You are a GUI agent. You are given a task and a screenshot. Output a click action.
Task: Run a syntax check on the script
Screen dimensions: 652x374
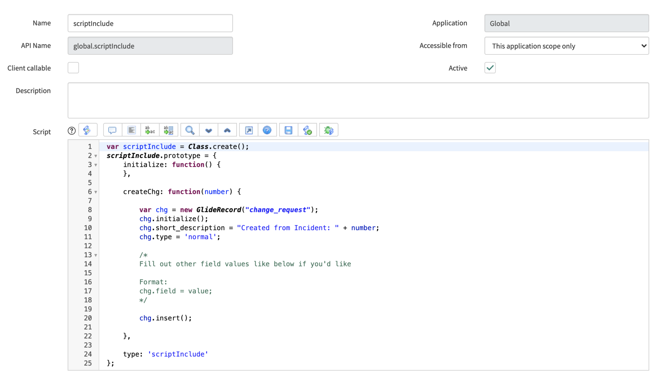pyautogui.click(x=308, y=130)
